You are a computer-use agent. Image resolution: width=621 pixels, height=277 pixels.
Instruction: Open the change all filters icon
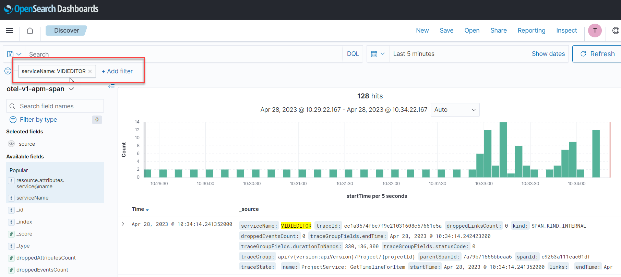pyautogui.click(x=8, y=71)
